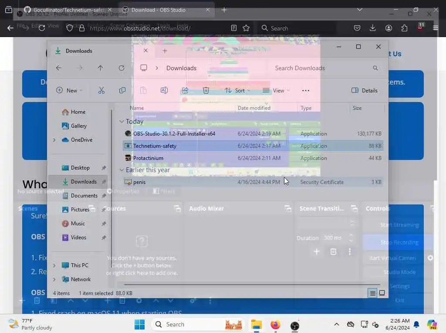Click the Delete trash icon in Explorer
The height and width of the screenshot is (333, 446).
click(x=206, y=91)
